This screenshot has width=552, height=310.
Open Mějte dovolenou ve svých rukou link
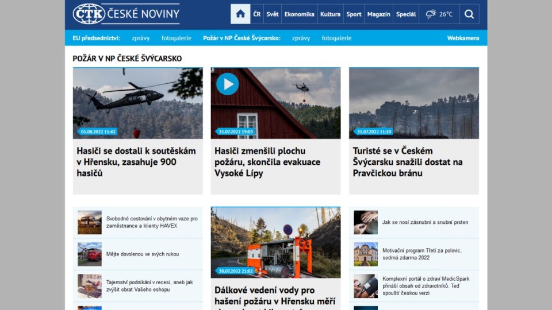tap(143, 254)
